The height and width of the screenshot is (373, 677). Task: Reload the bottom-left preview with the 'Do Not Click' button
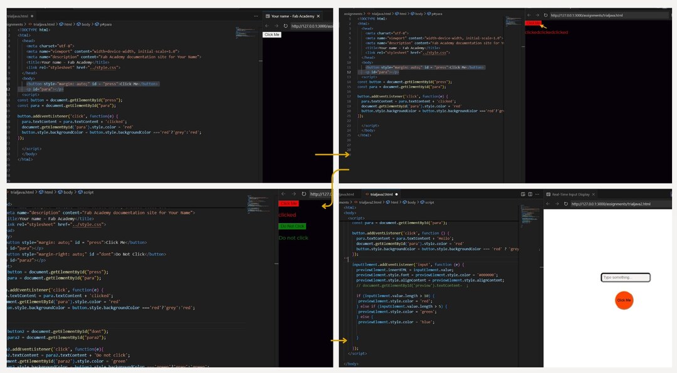pos(303,194)
